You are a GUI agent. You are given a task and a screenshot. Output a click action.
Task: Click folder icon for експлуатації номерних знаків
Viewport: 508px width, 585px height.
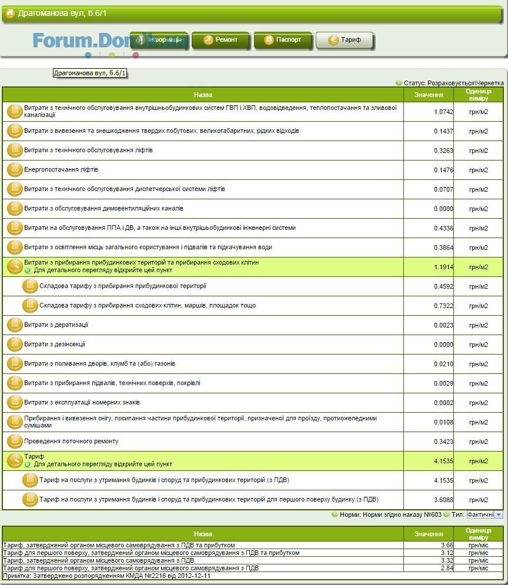(15, 403)
